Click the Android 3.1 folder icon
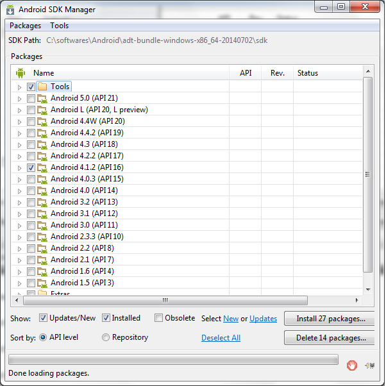Viewport: 386px width, 386px height. (42, 214)
